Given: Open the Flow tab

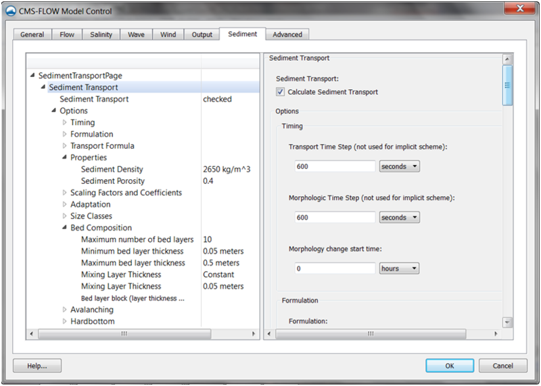Looking at the screenshot, I should (x=67, y=34).
